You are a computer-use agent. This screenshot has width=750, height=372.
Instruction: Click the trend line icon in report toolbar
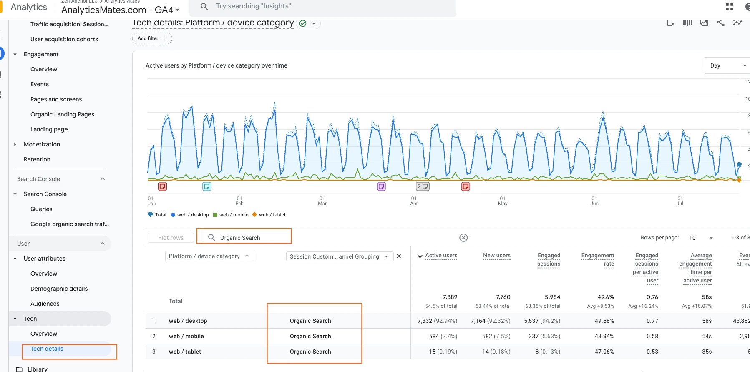coord(737,23)
